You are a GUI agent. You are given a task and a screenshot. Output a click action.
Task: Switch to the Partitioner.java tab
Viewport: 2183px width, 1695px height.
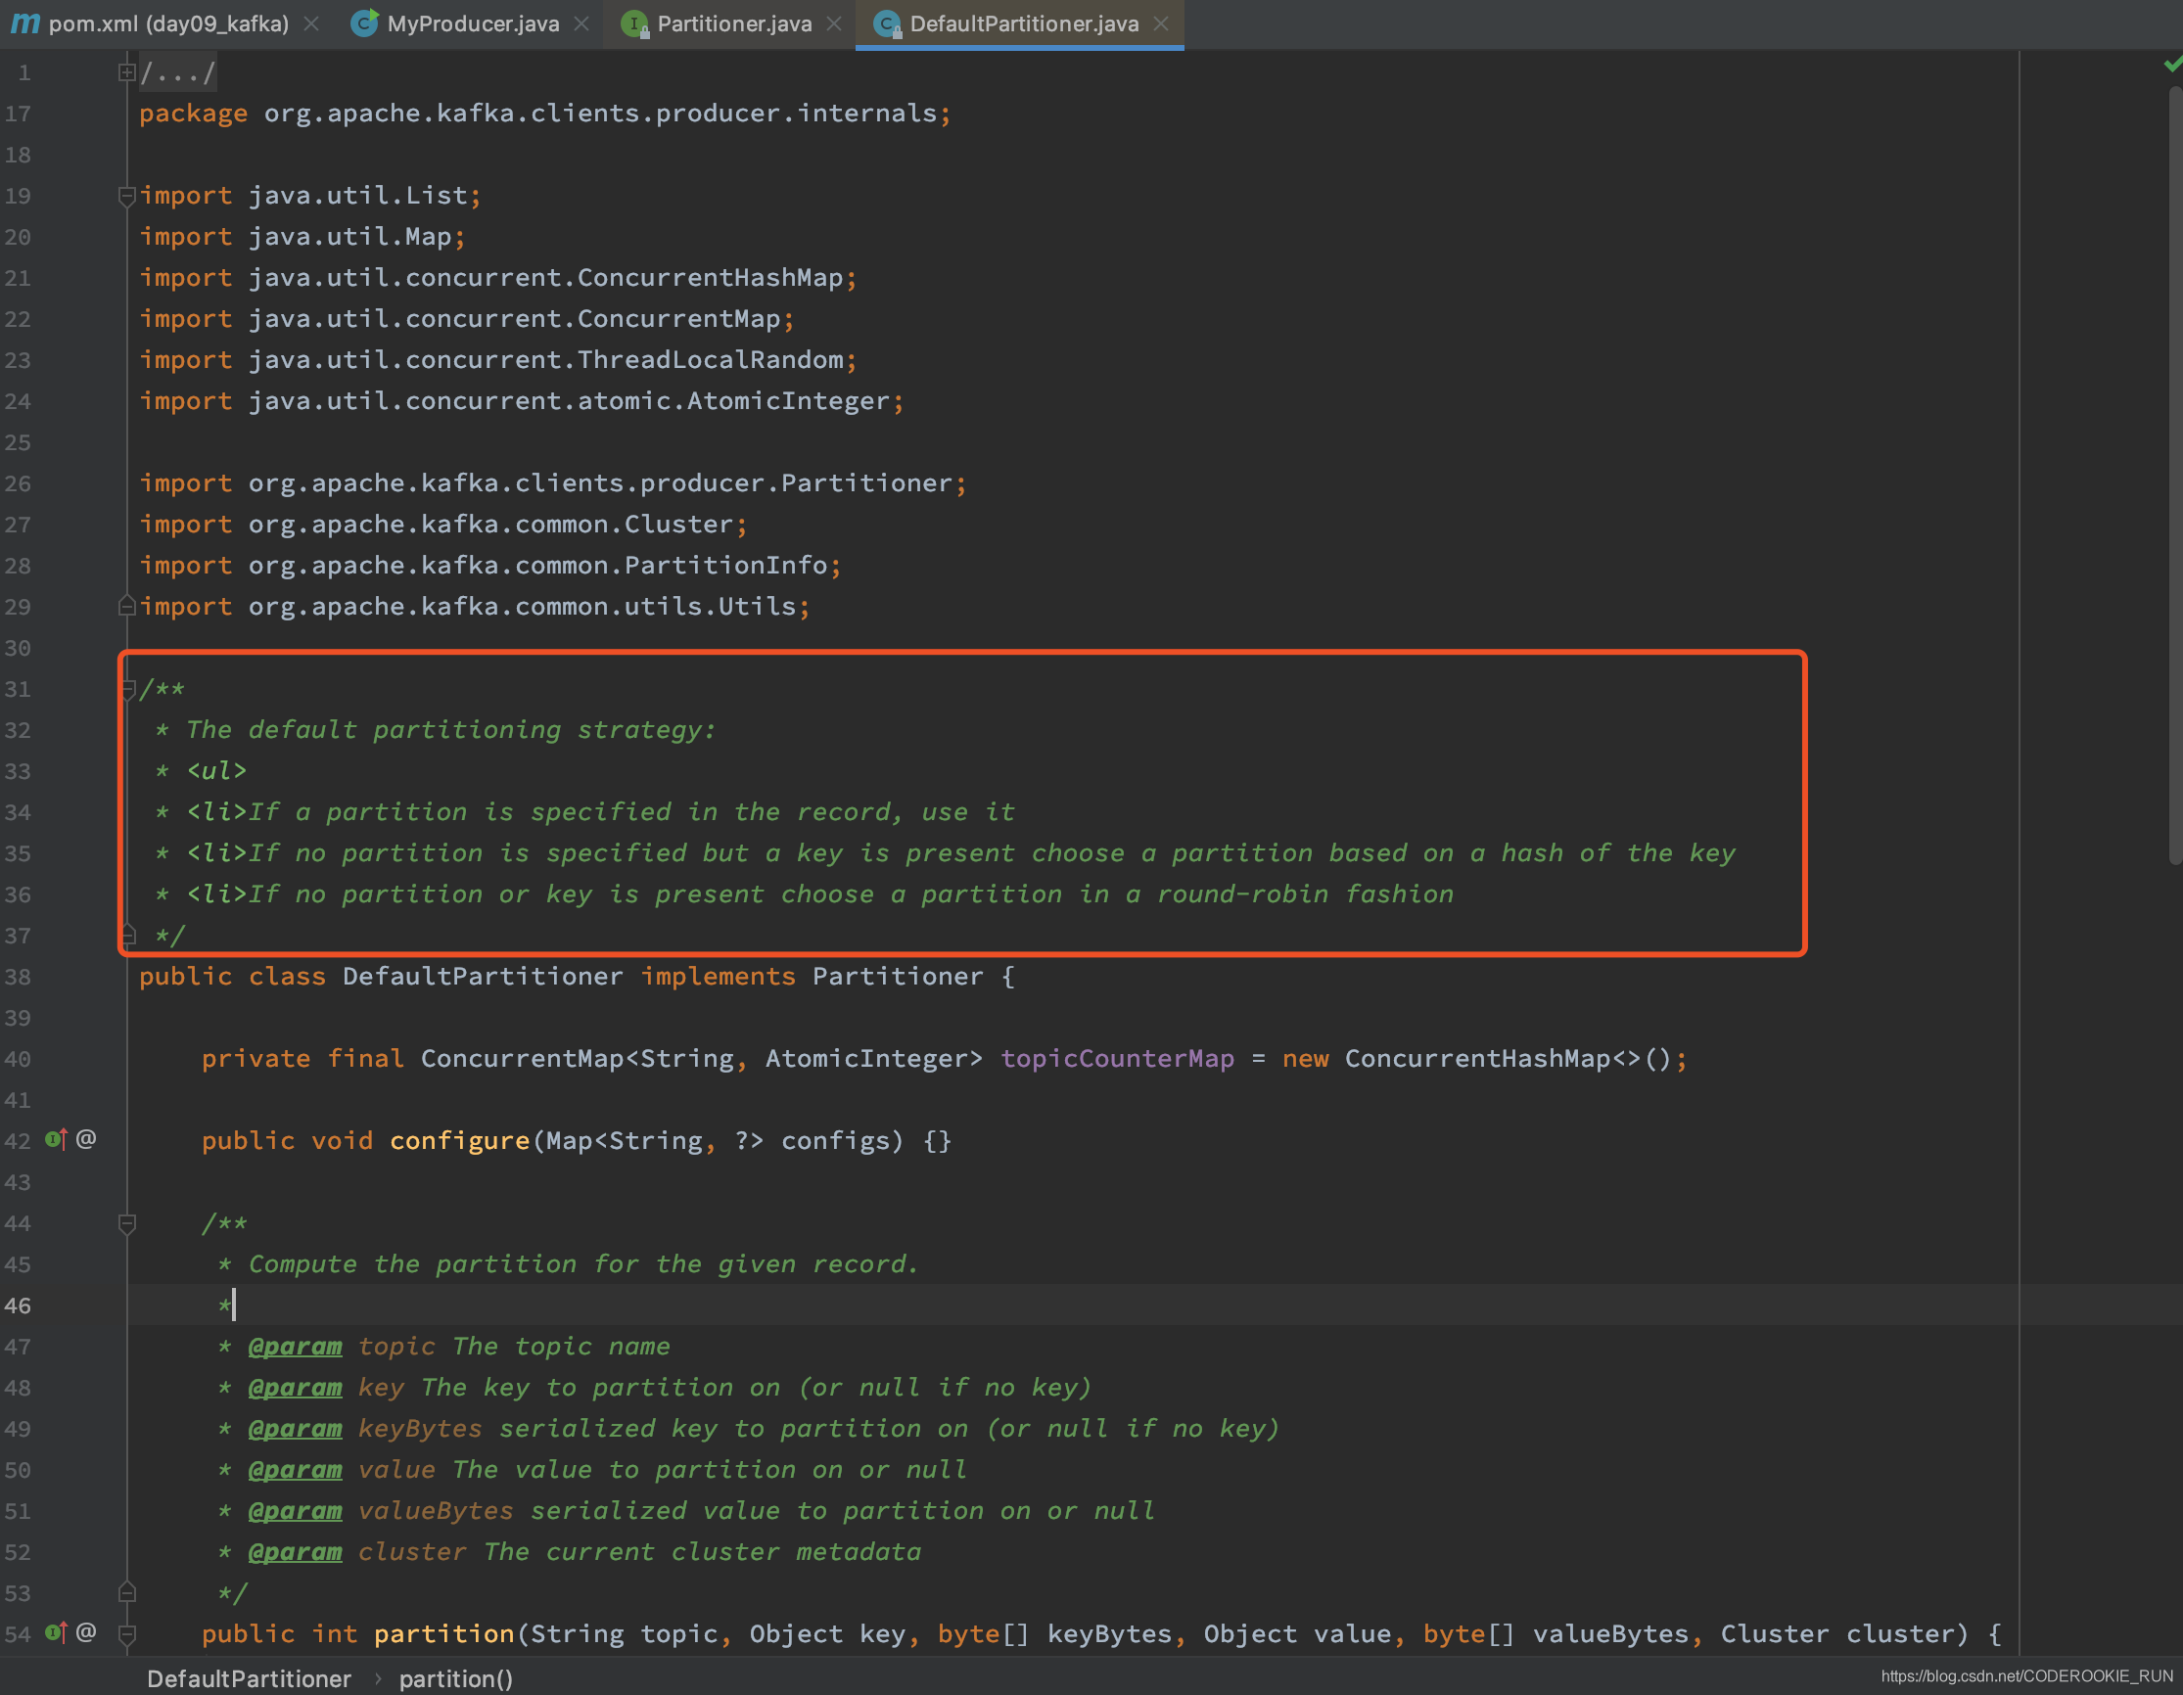pyautogui.click(x=733, y=23)
